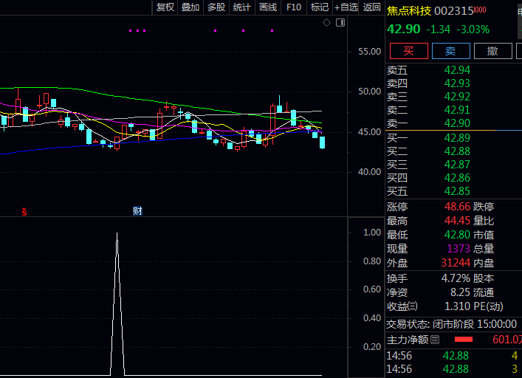Click the red main-force net amount bar
The width and height of the screenshot is (522, 378).
pyautogui.click(x=463, y=340)
